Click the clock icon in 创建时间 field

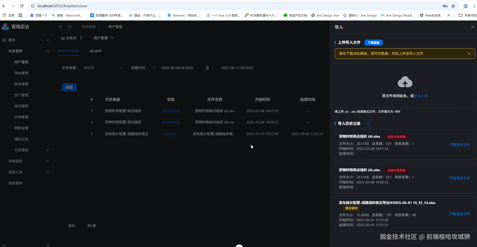tap(154, 68)
